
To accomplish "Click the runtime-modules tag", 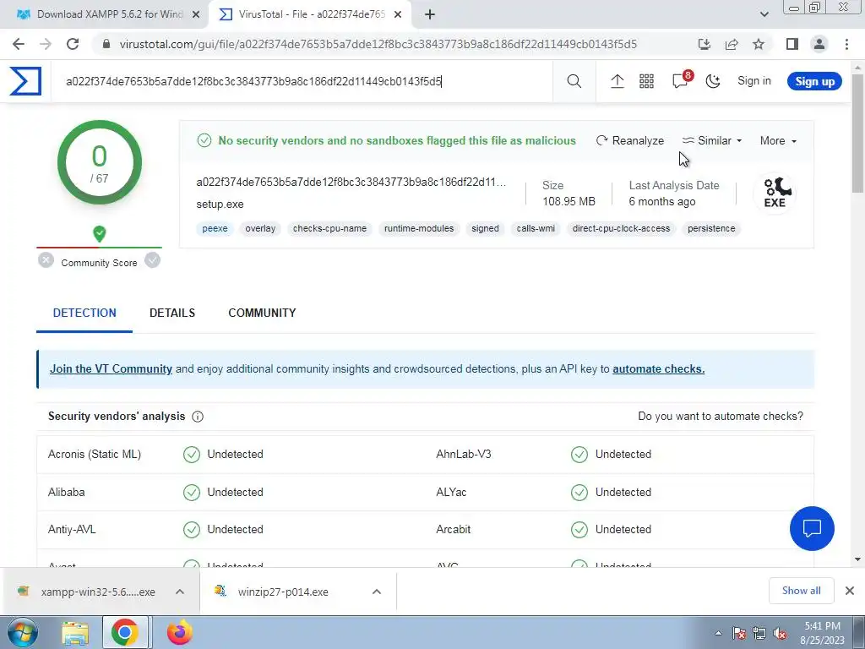I will [419, 228].
